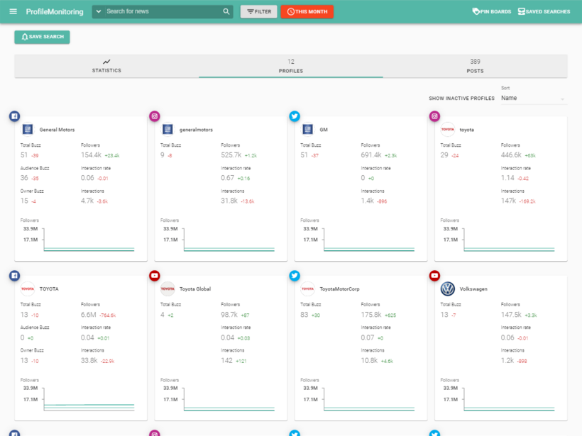This screenshot has width=582, height=436.
Task: Click Twitter badge on ToyotaMotorCorp card
Action: [x=295, y=276]
